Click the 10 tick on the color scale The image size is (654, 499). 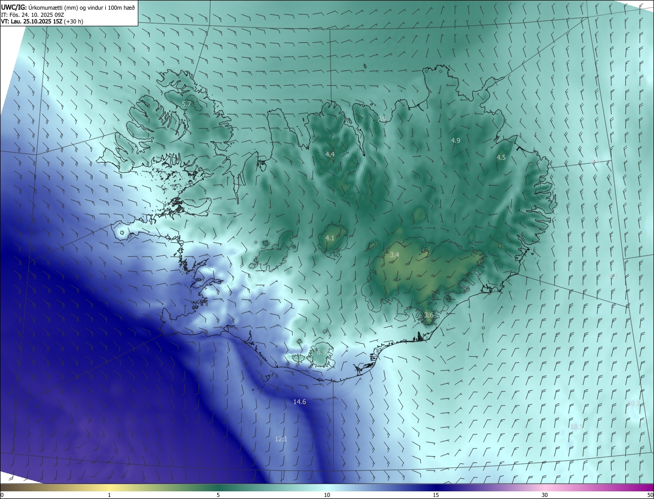click(x=327, y=495)
